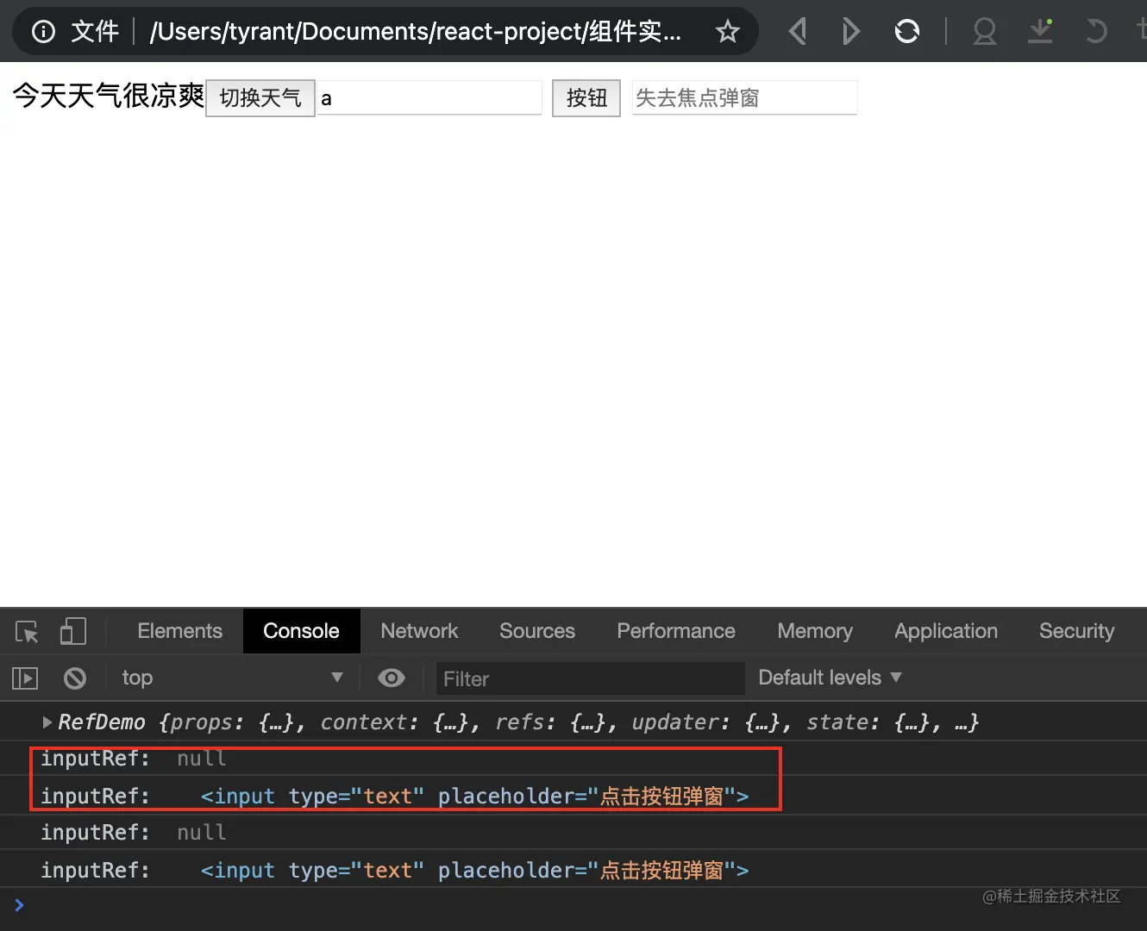The image size is (1147, 931).
Task: Open the Performance tab
Action: coord(676,631)
